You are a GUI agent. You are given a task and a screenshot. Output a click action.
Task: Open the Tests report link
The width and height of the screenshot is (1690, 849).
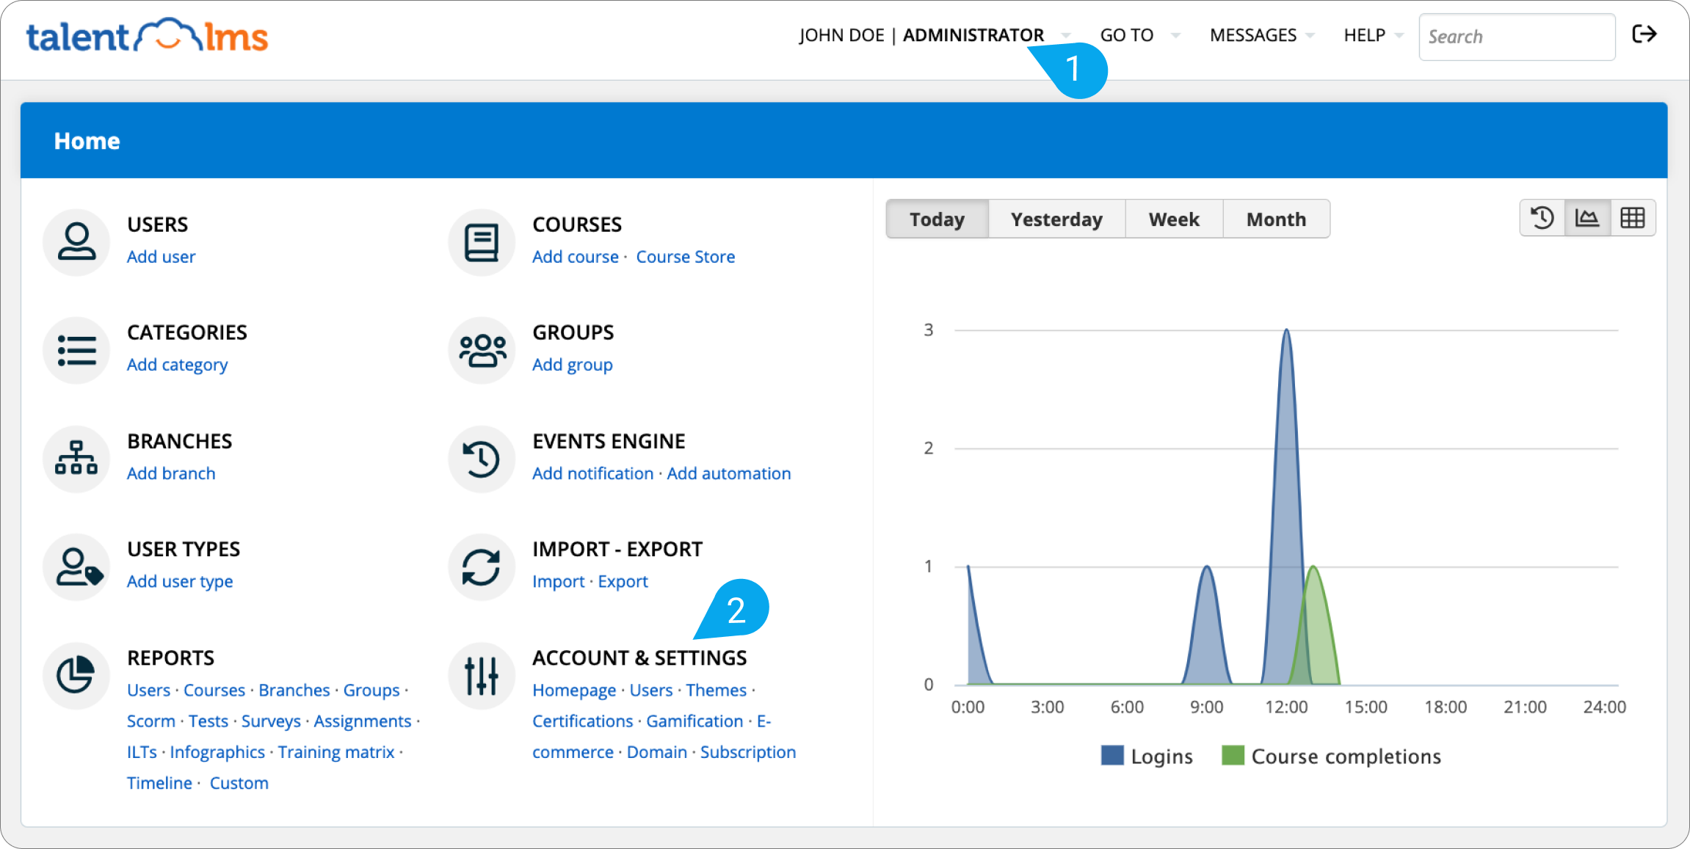(208, 721)
